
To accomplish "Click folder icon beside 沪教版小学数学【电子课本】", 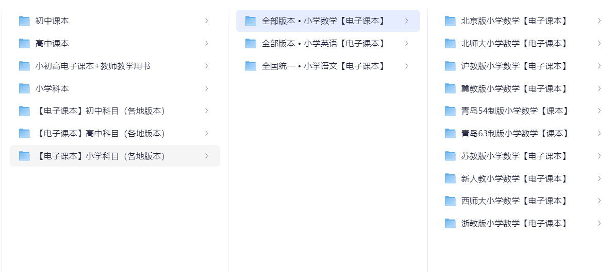I will [450, 66].
